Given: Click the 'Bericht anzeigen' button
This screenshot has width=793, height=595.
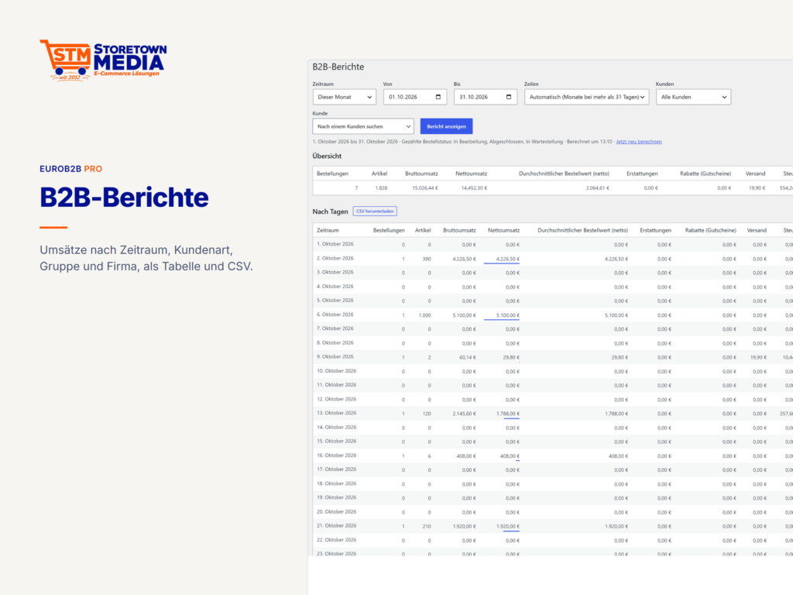Looking at the screenshot, I should click(447, 126).
